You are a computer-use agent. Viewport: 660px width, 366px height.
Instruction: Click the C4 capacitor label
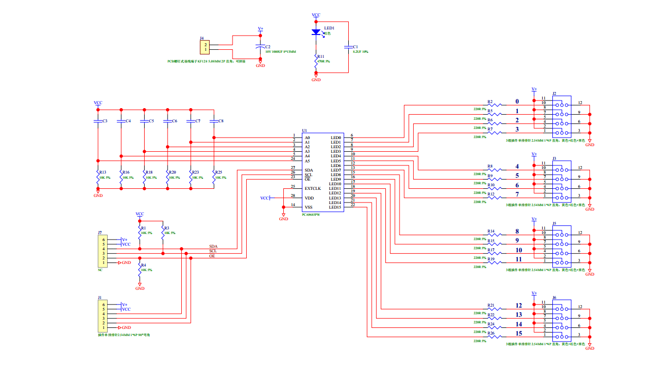point(128,121)
